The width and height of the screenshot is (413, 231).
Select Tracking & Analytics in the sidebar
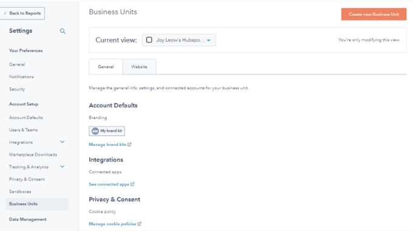(29, 167)
